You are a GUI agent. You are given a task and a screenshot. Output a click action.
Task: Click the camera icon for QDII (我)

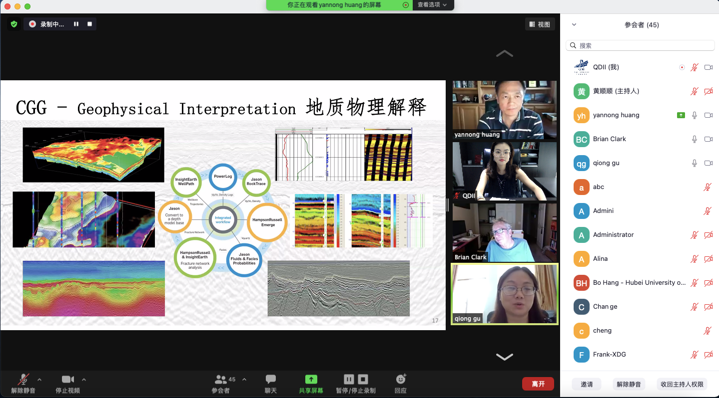coord(708,67)
